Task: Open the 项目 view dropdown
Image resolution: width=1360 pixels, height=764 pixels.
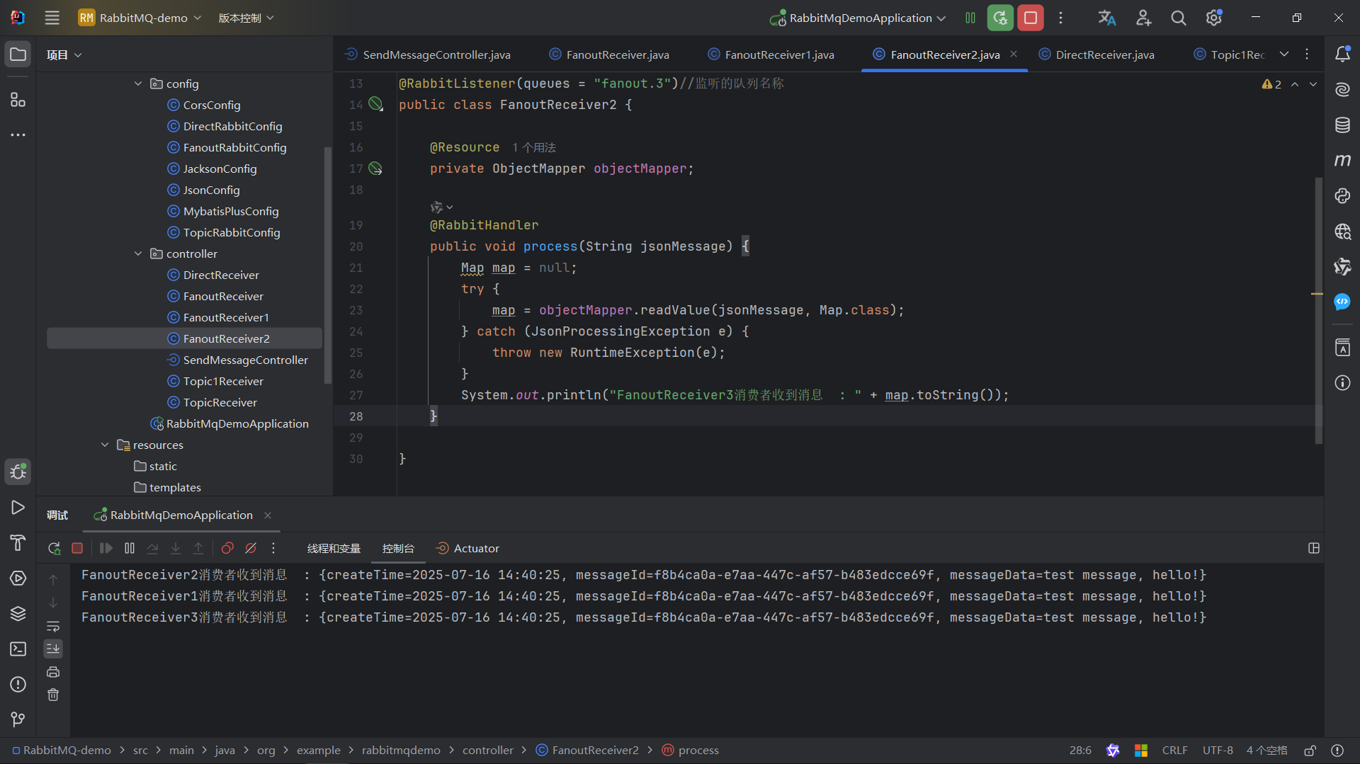Action: (x=64, y=55)
